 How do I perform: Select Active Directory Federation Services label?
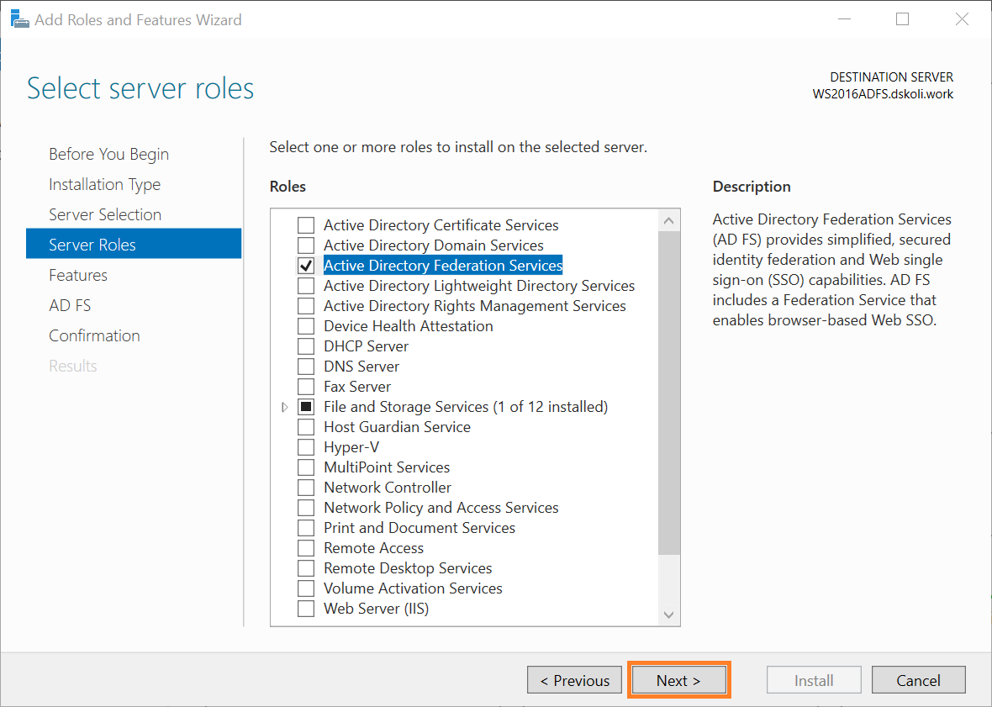coord(443,266)
